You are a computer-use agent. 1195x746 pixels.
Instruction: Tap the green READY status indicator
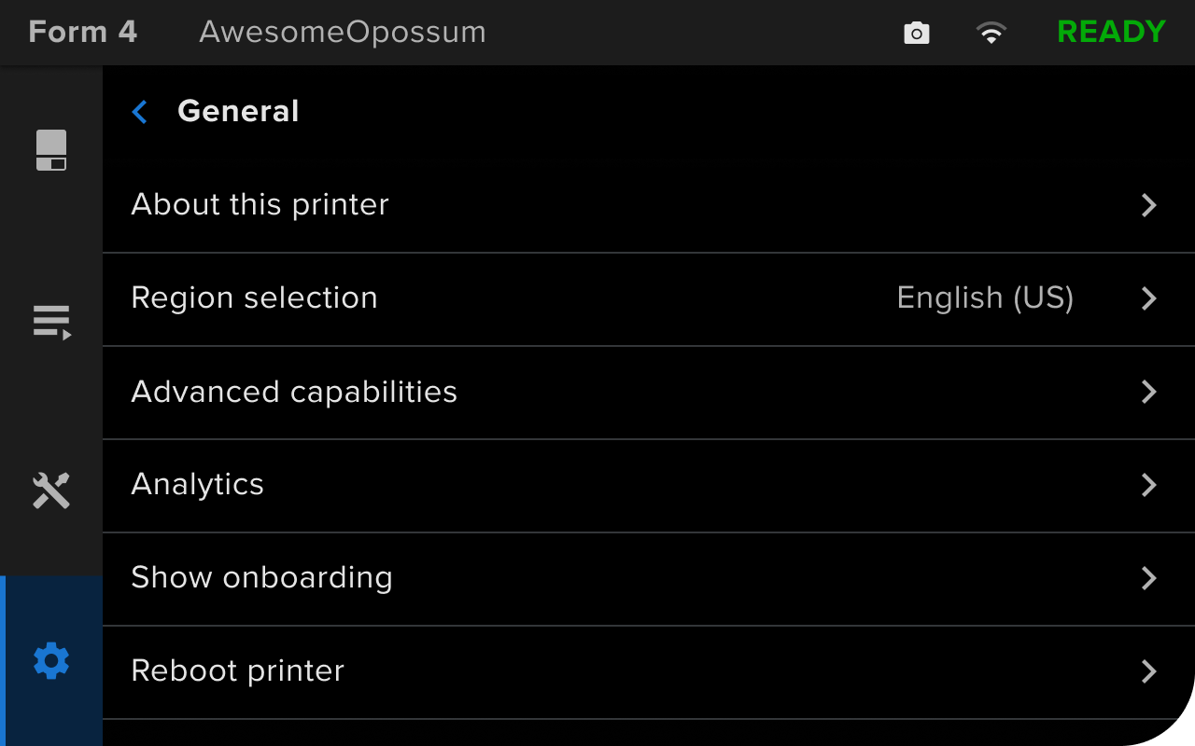point(1111,31)
